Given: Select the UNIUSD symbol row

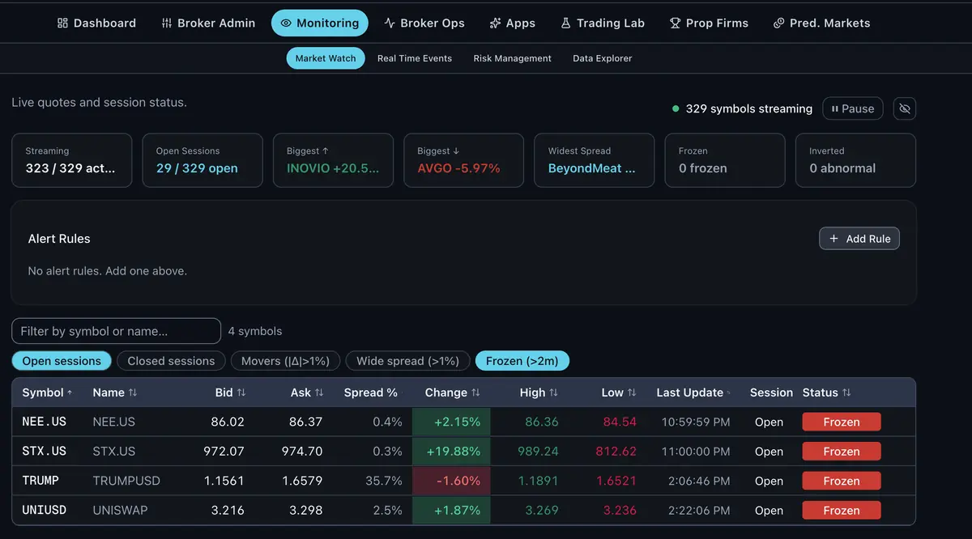Looking at the screenshot, I should pyautogui.click(x=463, y=511).
